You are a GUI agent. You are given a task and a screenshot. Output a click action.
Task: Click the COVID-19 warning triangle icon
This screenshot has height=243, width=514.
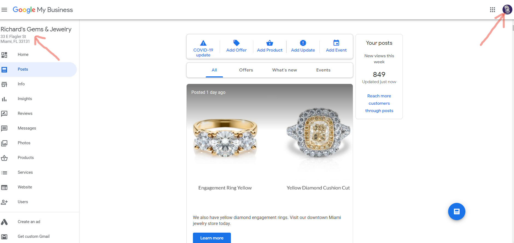[x=203, y=43]
